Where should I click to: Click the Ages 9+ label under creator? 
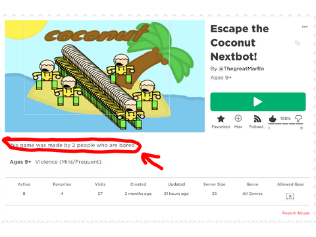click(221, 78)
